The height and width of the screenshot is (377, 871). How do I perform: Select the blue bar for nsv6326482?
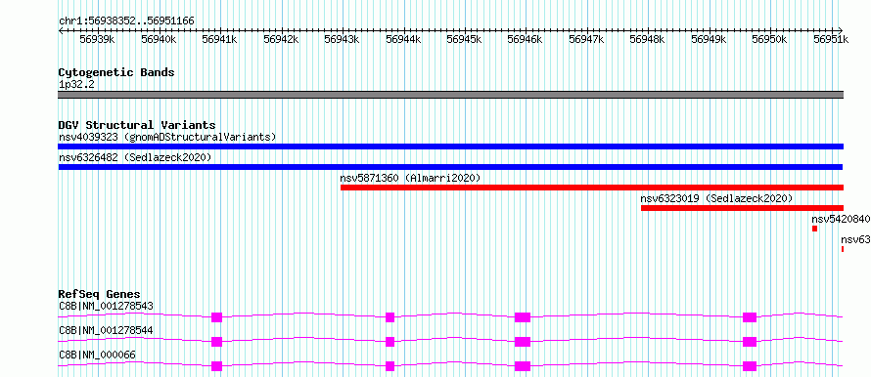[450, 167]
